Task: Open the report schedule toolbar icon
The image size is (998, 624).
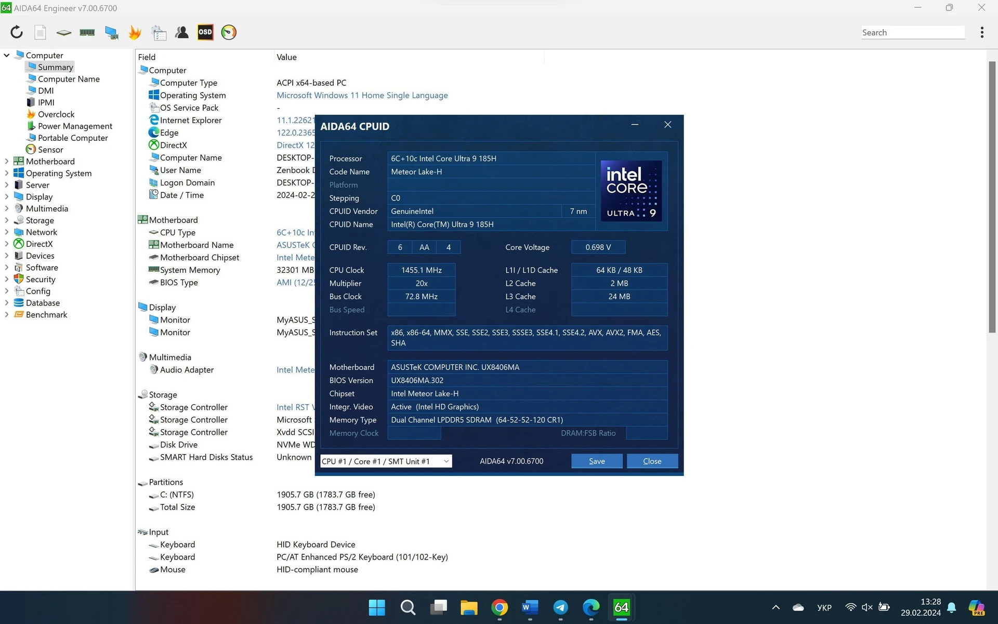Action: point(159,32)
